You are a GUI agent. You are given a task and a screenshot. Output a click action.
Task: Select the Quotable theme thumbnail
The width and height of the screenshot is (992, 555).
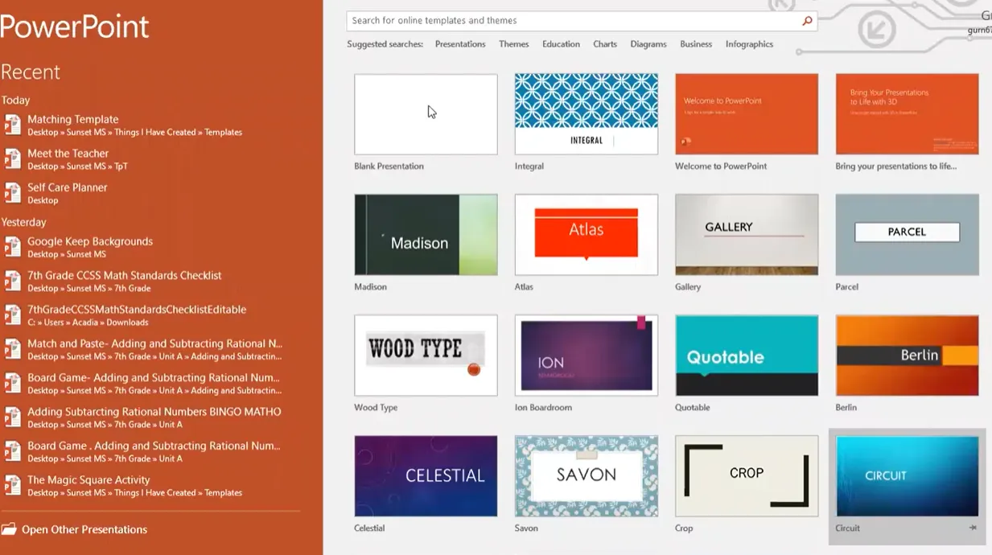tap(747, 356)
